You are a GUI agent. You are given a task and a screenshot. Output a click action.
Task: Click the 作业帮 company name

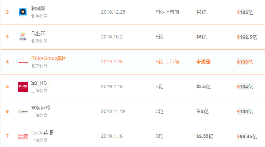pyautogui.click(x=38, y=33)
